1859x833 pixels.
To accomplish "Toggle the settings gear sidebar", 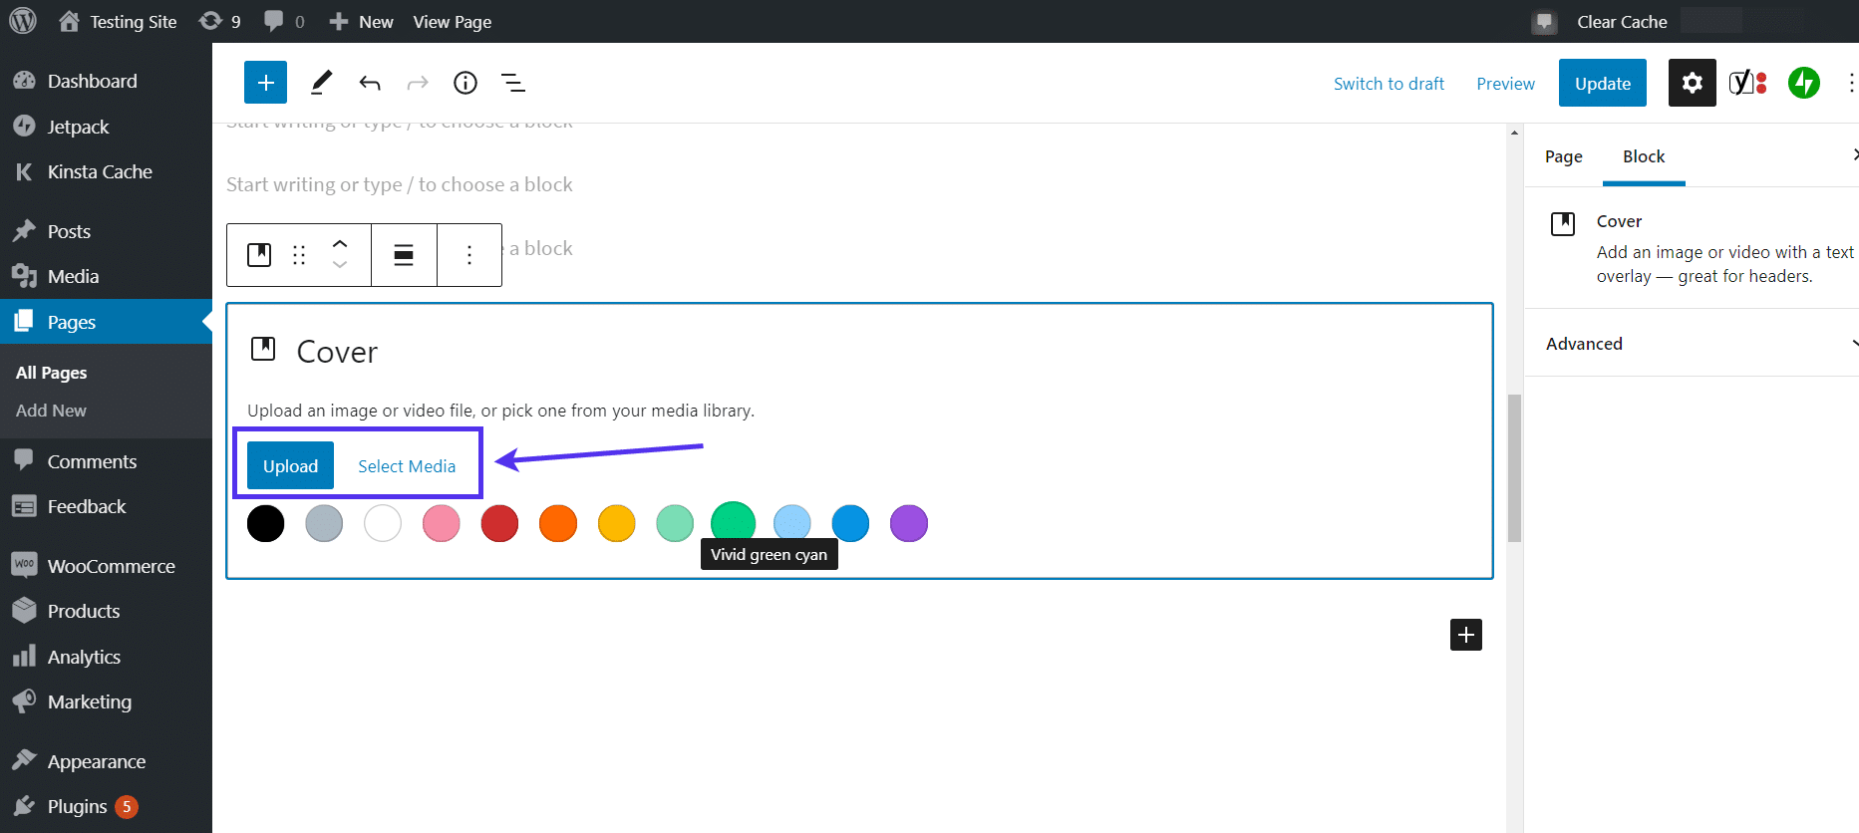I will [x=1692, y=83].
